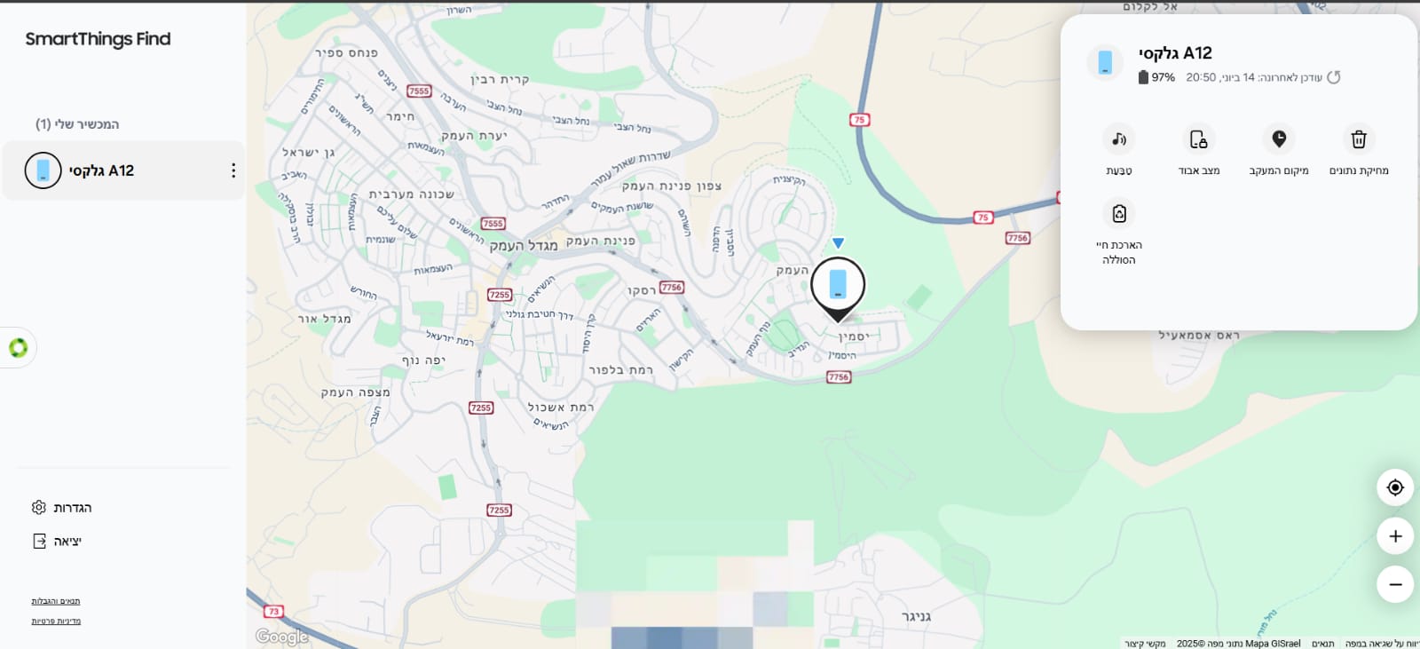
Task: Open Terms and conditions link at bottom-left
Action: pyautogui.click(x=56, y=601)
